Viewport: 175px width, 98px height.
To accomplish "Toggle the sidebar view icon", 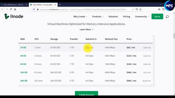I will [164, 9].
